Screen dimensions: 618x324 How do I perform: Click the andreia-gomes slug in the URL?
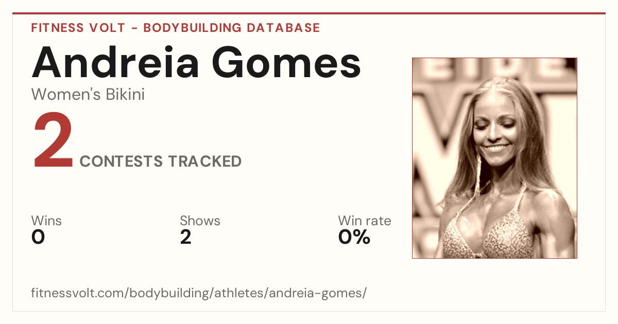[x=317, y=294]
